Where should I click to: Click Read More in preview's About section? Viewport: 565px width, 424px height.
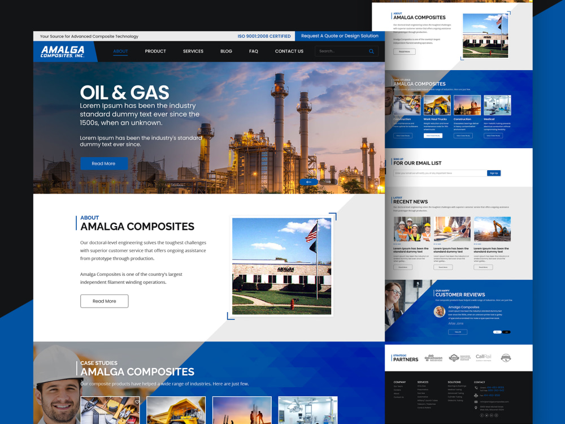click(x=405, y=51)
